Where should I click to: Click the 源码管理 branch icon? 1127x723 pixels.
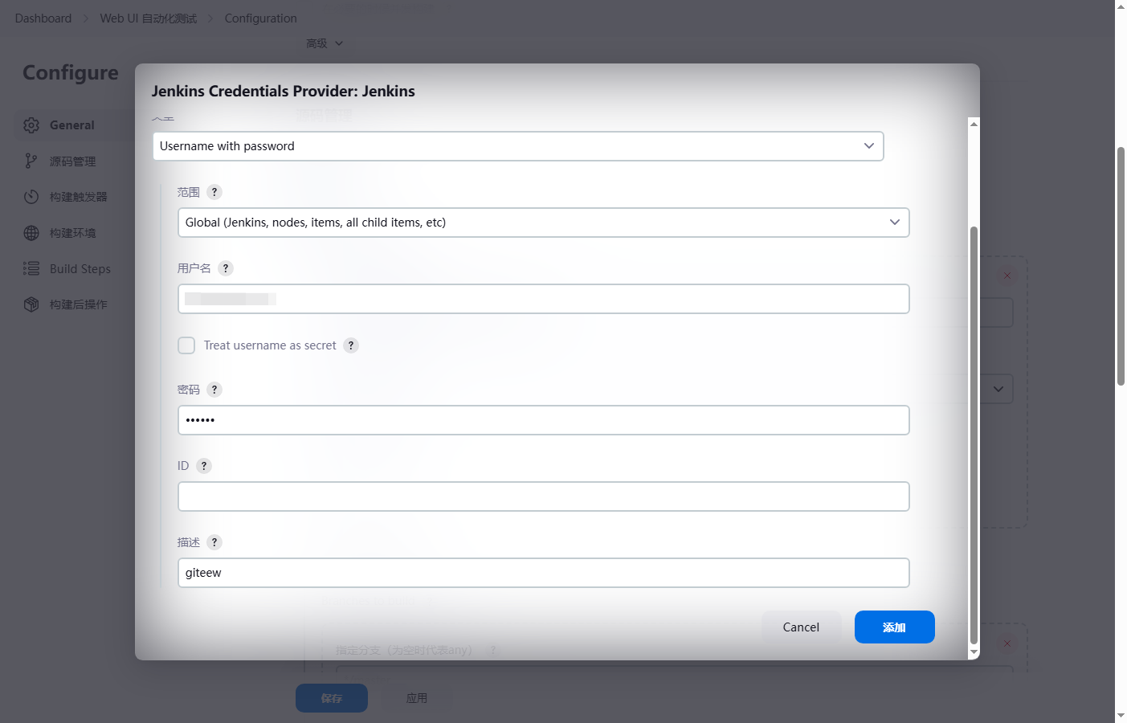tap(31, 161)
